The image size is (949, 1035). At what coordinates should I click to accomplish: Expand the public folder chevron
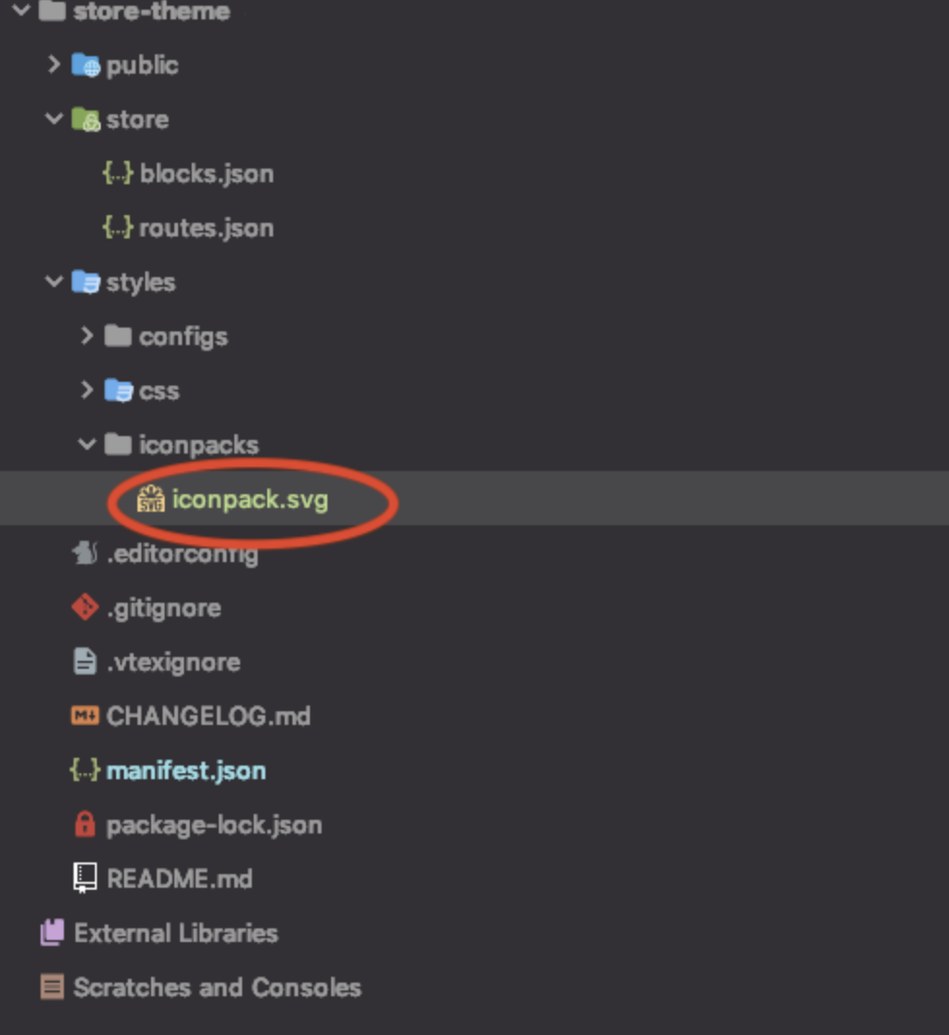coord(53,65)
